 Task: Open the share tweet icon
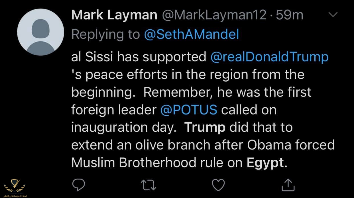tap(288, 185)
